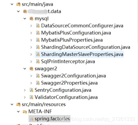Collapse the src/main/resources folder arrow
The height and width of the screenshot is (125, 138).
[x=12, y=105]
